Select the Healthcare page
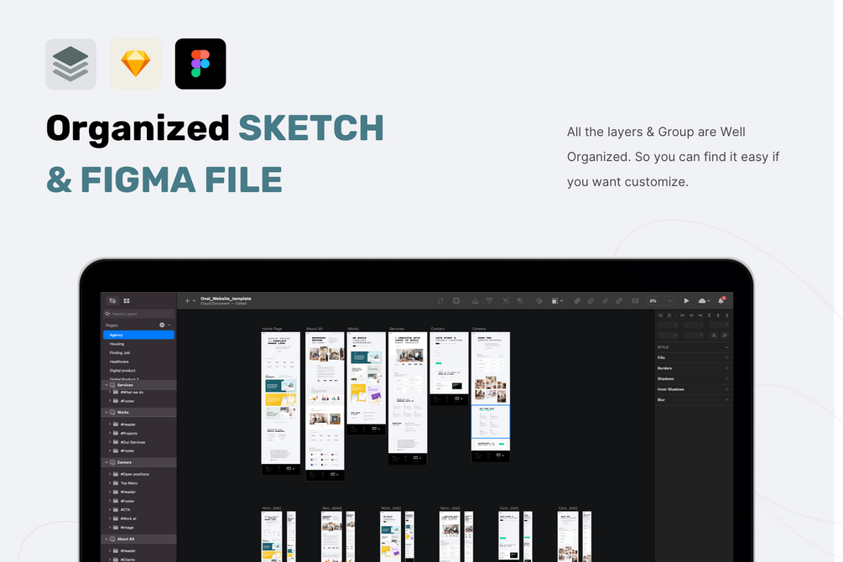 click(x=138, y=362)
